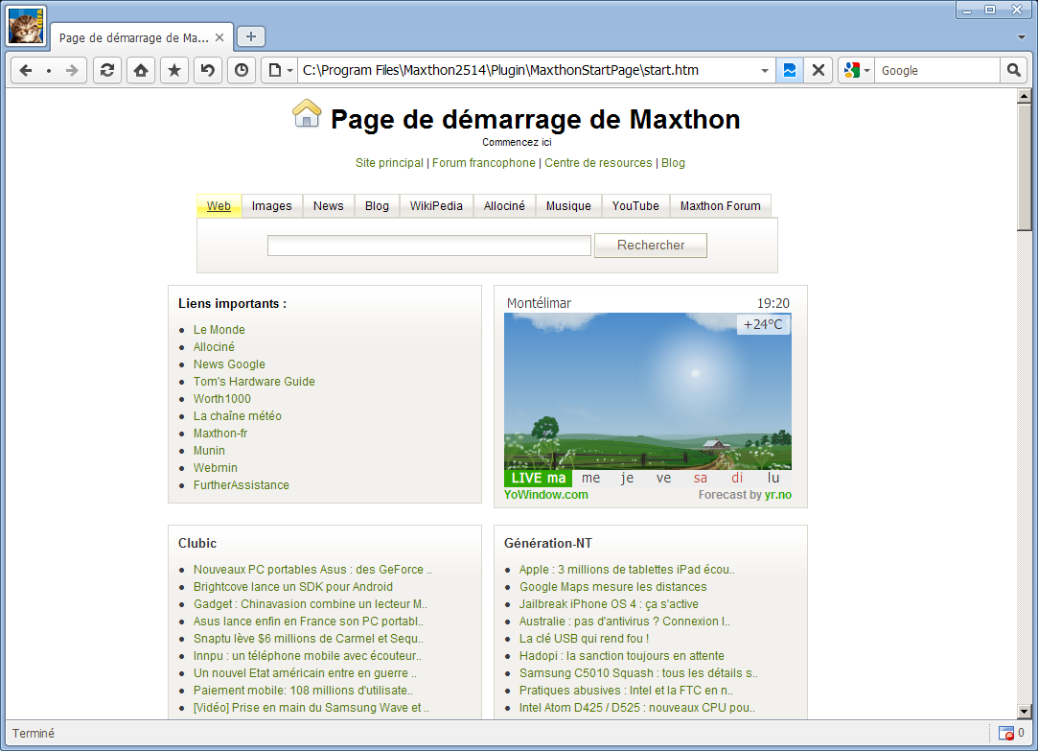1038x751 pixels.
Task: Open the Brightcove lance un SDK link
Action: point(293,587)
